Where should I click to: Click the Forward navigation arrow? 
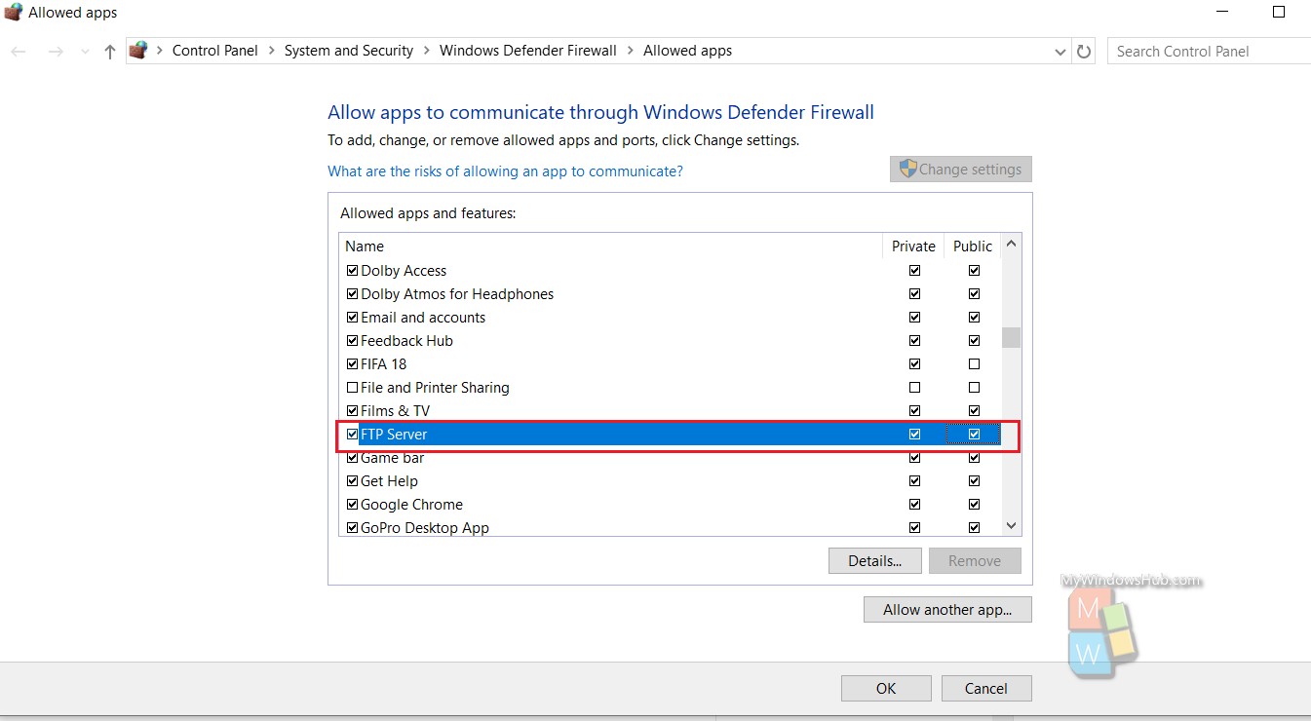tap(56, 52)
